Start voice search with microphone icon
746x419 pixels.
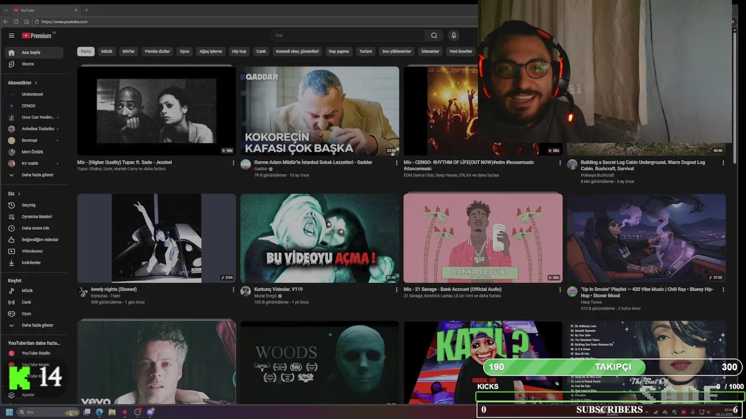coord(453,35)
